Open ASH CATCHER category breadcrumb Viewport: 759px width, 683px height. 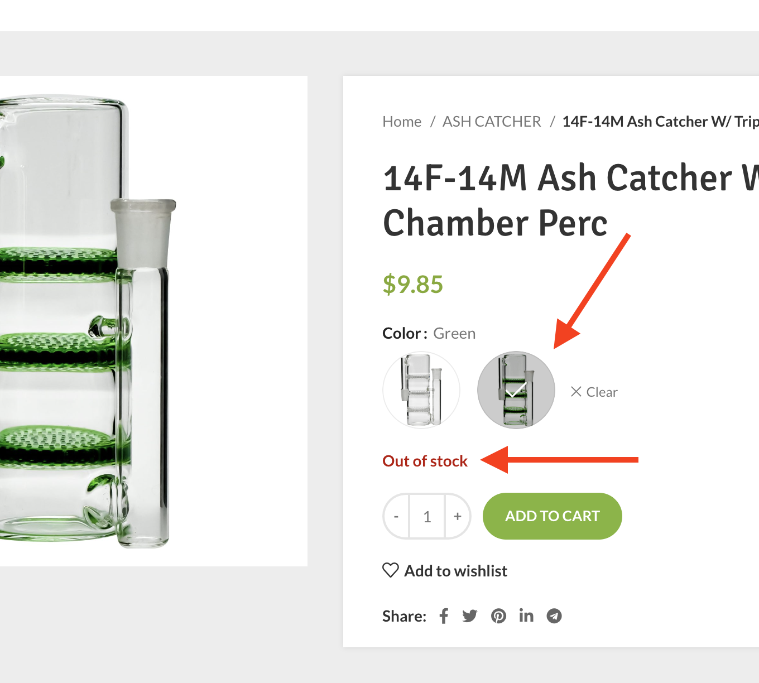coord(492,122)
